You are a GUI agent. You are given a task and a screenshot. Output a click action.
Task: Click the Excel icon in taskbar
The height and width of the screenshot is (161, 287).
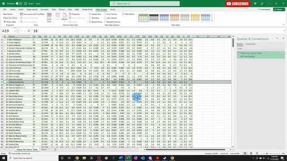[128, 158]
